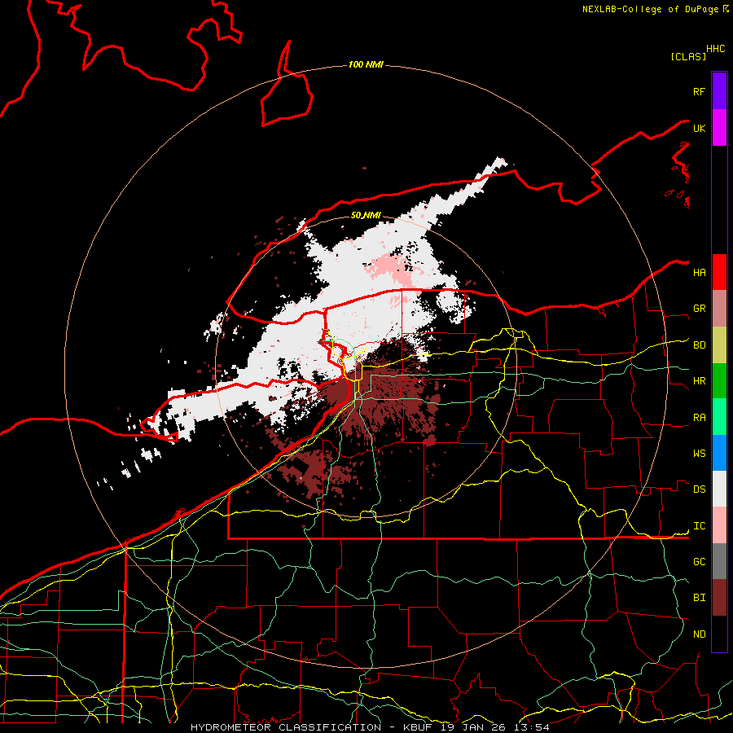Select the light pink IC legend swatch
The width and height of the screenshot is (733, 733).
click(x=719, y=525)
